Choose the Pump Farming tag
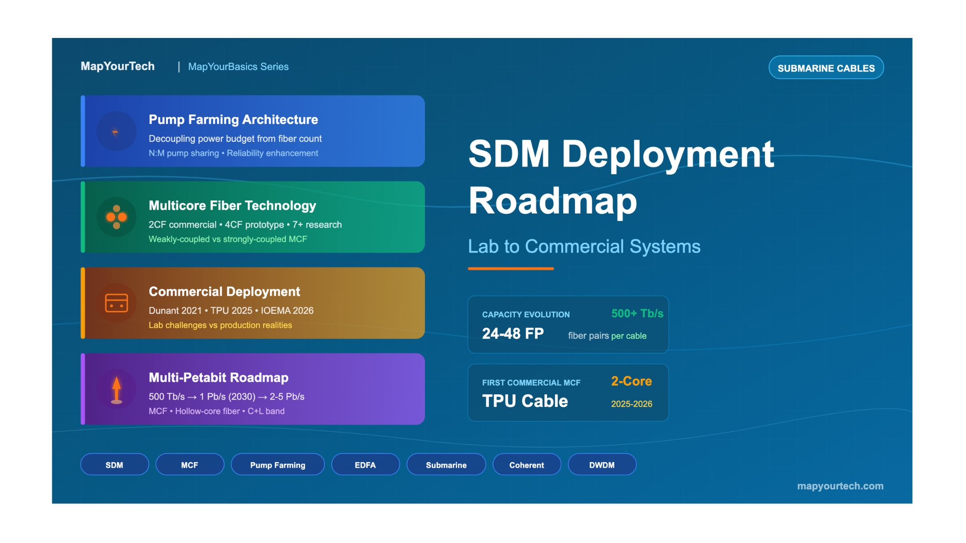This screenshot has width=966, height=543. pyautogui.click(x=277, y=465)
